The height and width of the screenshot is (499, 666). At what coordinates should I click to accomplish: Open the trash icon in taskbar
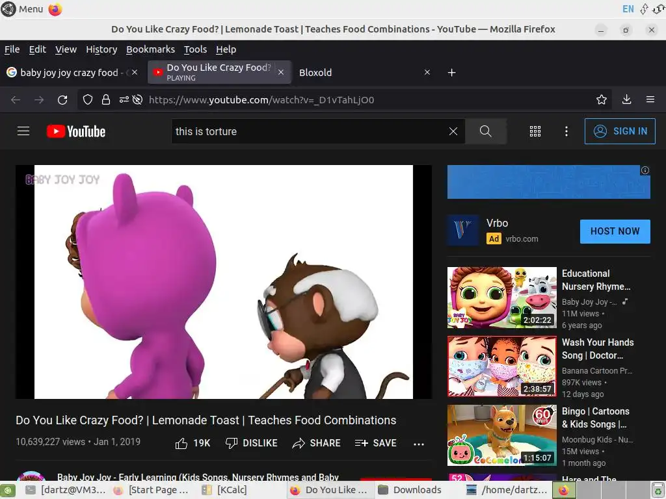point(658,491)
